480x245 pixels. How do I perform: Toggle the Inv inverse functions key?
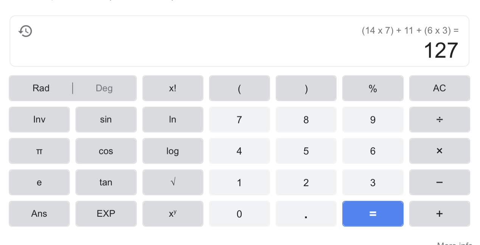point(39,120)
